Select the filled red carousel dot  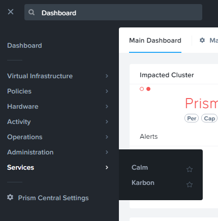click(x=148, y=89)
